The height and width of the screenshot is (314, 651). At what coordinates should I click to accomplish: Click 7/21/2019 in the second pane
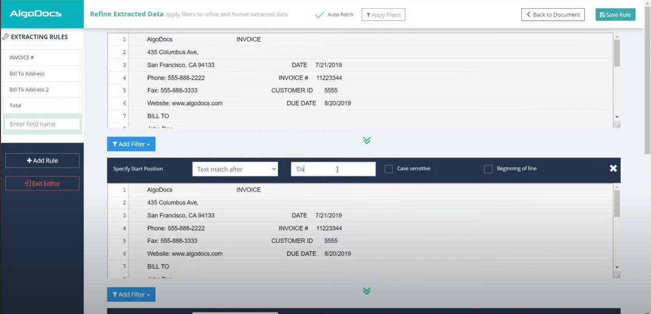coord(328,215)
